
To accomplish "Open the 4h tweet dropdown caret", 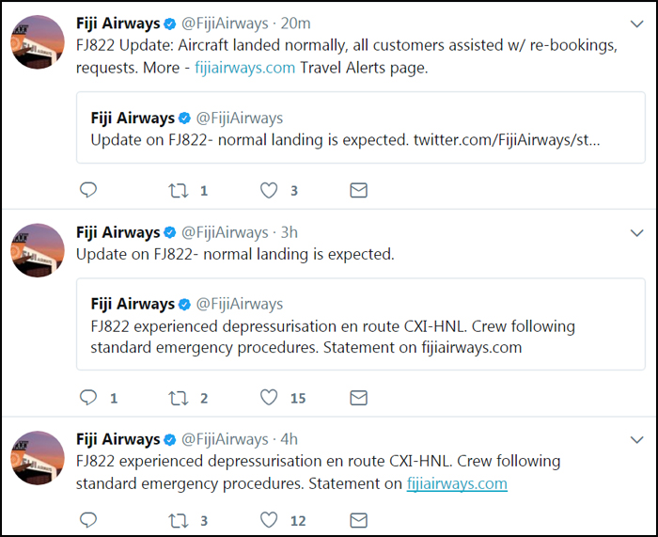I will (x=636, y=439).
